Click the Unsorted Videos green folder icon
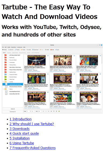This screenshot has height=151, width=103. (6, 77)
